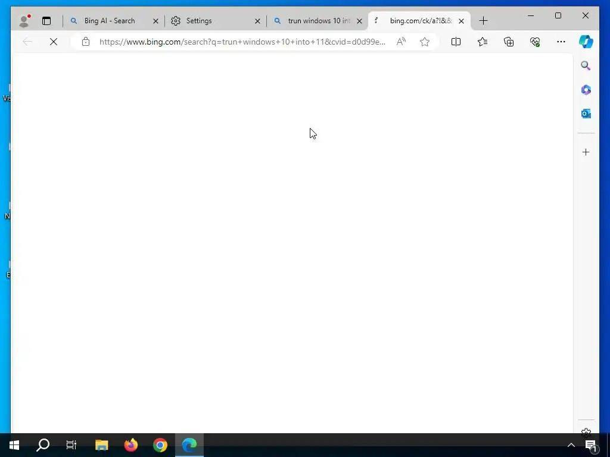Close the Edge window

tap(586, 15)
